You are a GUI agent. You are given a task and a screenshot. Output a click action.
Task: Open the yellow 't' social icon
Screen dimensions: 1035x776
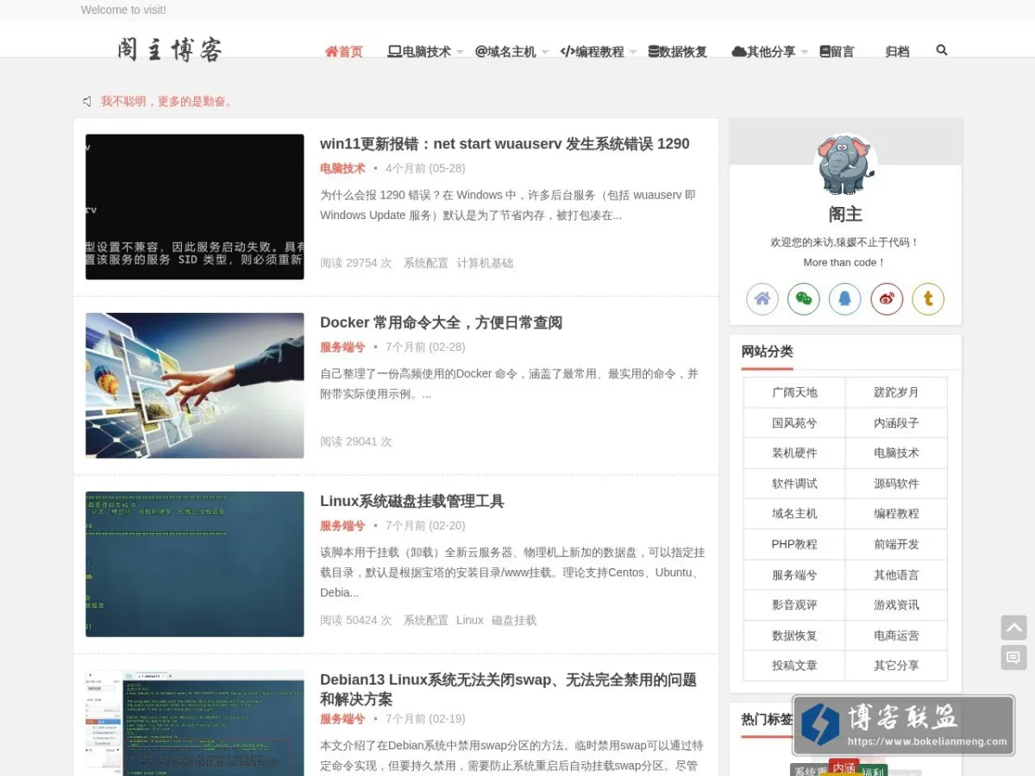[x=928, y=299]
